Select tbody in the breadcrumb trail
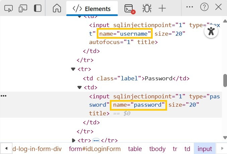This screenshot has width=227, height=154. pos(157,149)
